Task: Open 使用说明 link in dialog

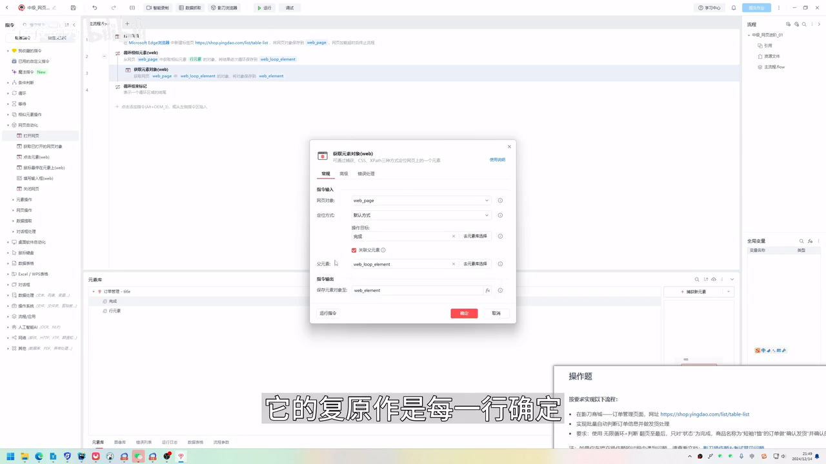Action: click(497, 160)
